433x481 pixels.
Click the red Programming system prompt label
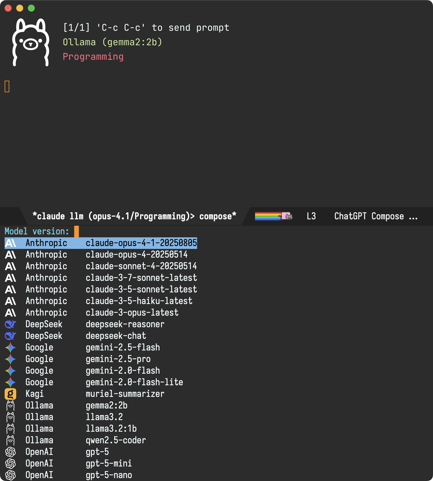click(93, 57)
